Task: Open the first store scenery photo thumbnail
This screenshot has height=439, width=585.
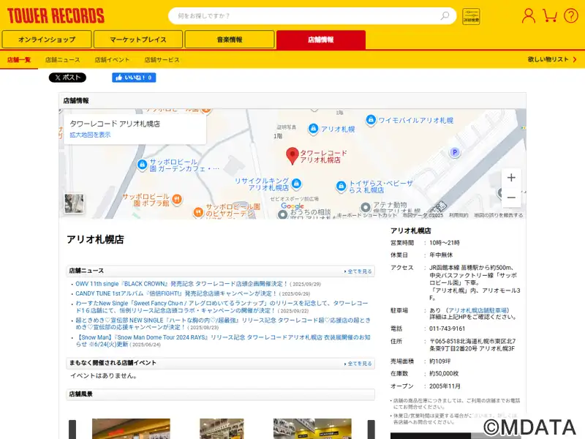Action: click(131, 429)
